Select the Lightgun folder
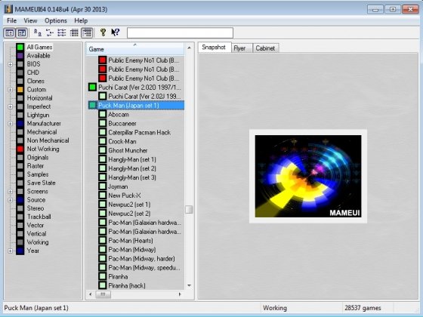This screenshot has height=317, width=423. pyautogui.click(x=38, y=115)
